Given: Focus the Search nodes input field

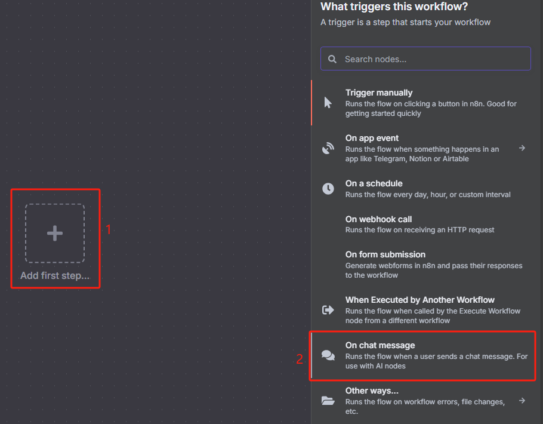Looking at the screenshot, I should click(x=425, y=59).
